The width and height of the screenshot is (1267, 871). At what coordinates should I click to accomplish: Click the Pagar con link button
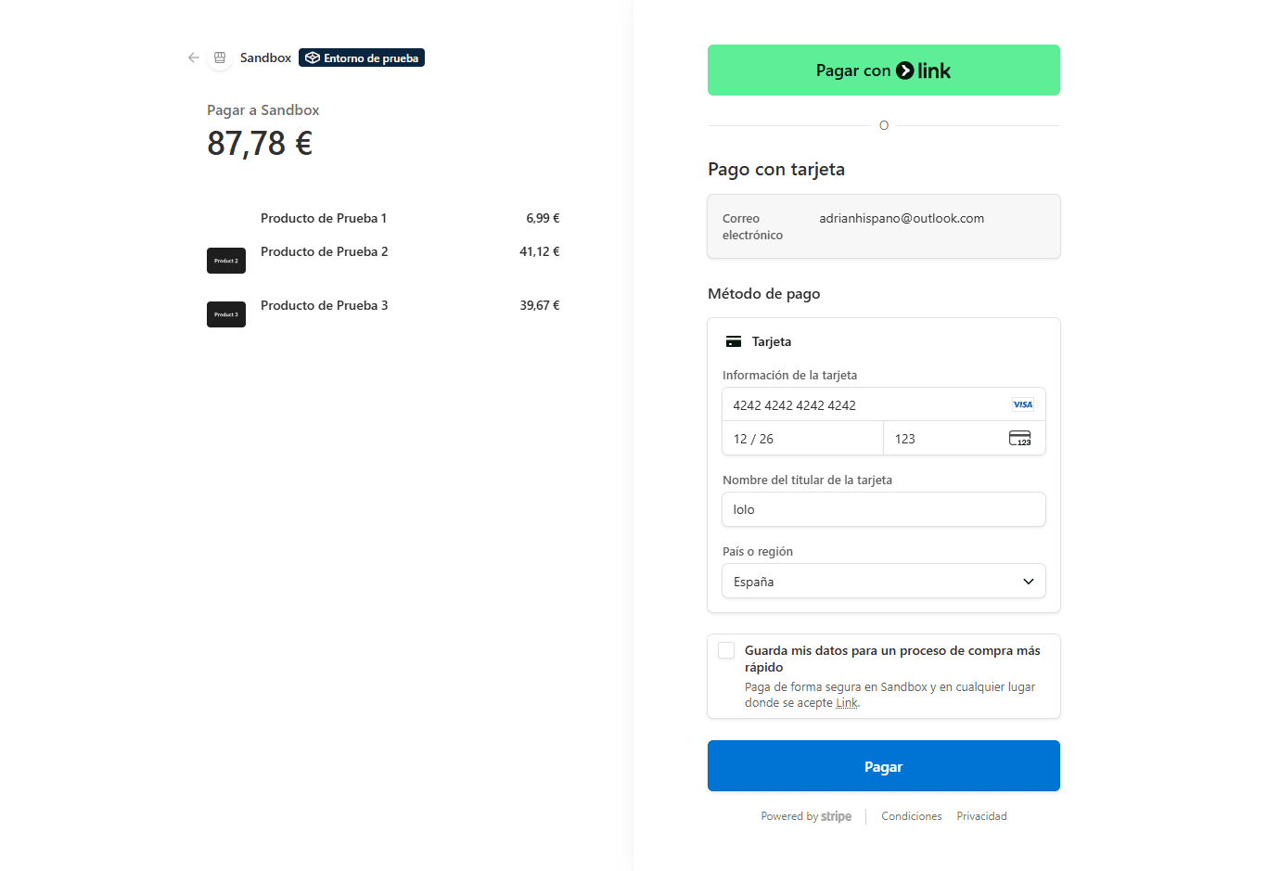coord(884,70)
